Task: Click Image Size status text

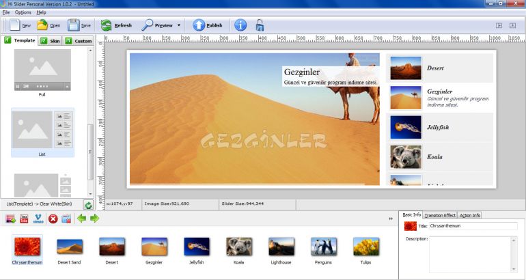Action: click(x=167, y=204)
